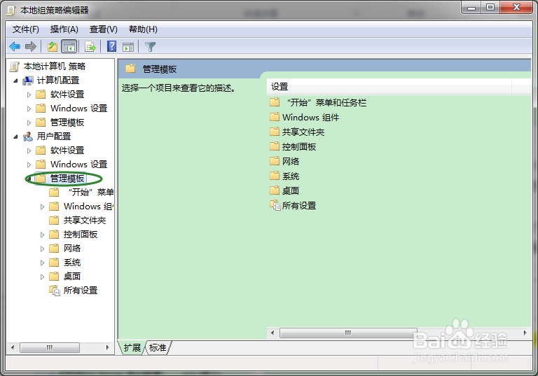This screenshot has height=376, width=538.
Task: Open the 查看(V) menu
Action: click(103, 29)
